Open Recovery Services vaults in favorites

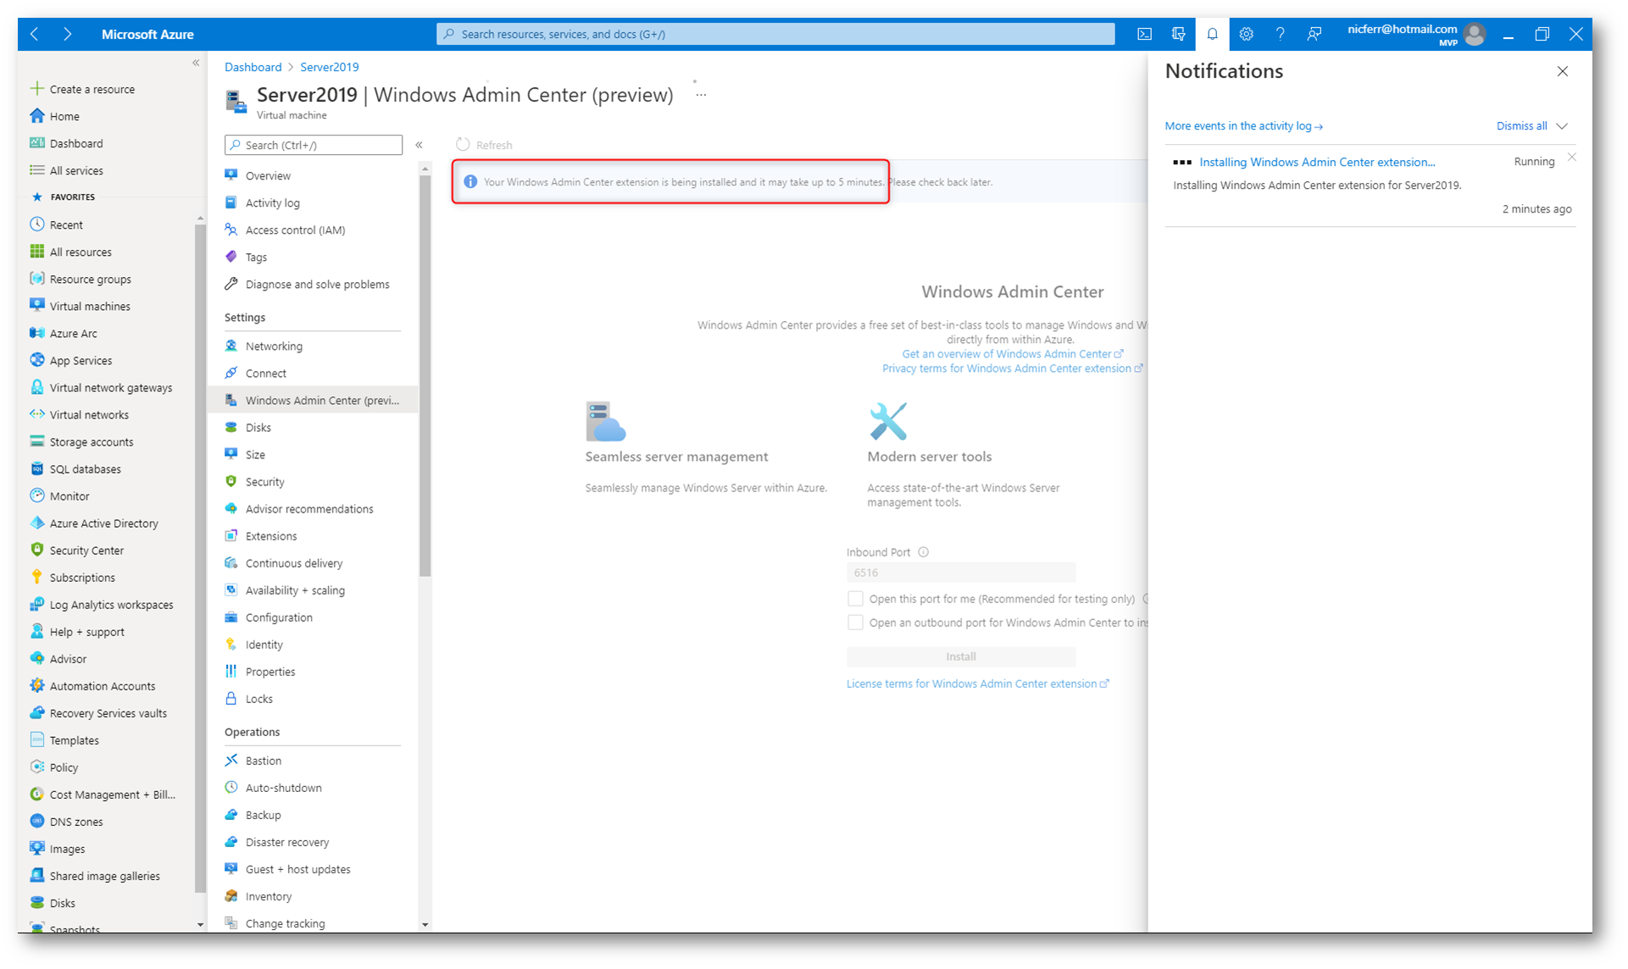(108, 713)
